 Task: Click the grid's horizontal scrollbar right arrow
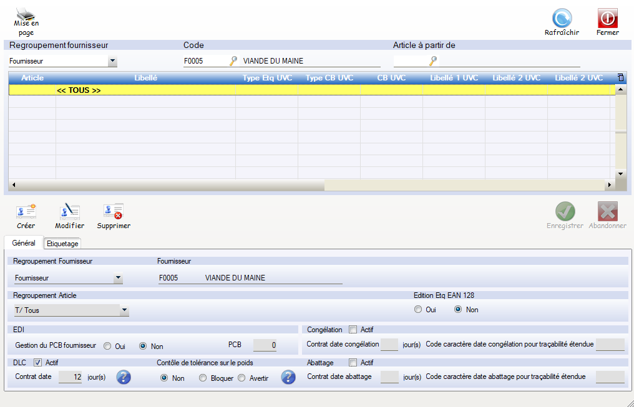pyautogui.click(x=609, y=186)
